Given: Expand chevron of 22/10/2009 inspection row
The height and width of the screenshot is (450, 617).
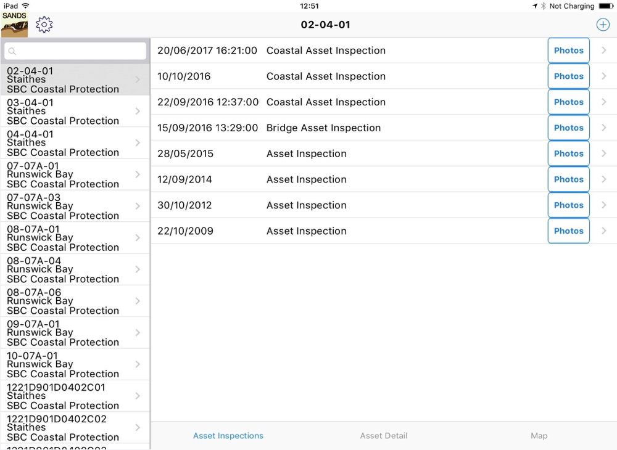Looking at the screenshot, I should tap(604, 231).
